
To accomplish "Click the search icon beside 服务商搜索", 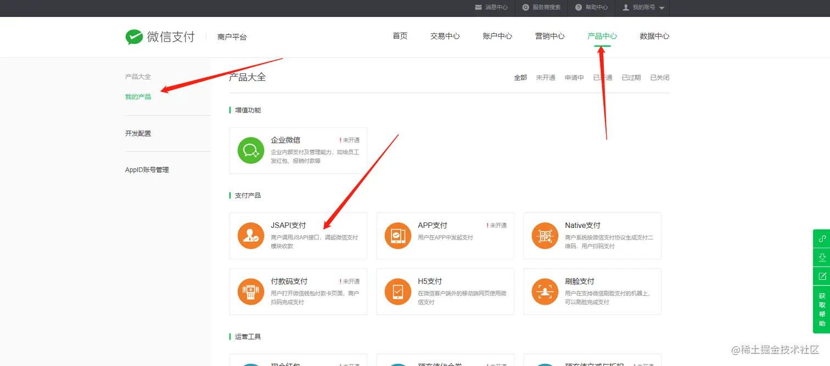I will click(x=526, y=8).
